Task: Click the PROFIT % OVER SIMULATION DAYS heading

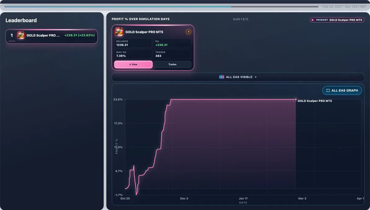Action: point(140,19)
